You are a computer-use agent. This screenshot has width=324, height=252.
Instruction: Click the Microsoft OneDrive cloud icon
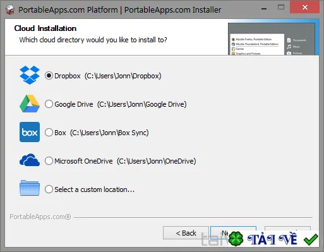[30, 160]
